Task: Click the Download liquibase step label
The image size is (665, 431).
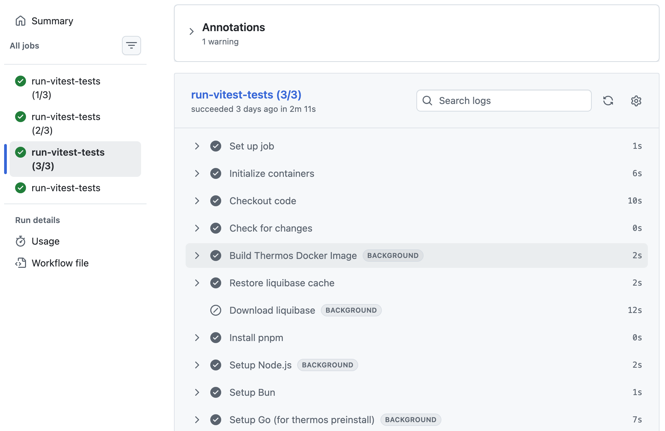Action: pyautogui.click(x=272, y=310)
